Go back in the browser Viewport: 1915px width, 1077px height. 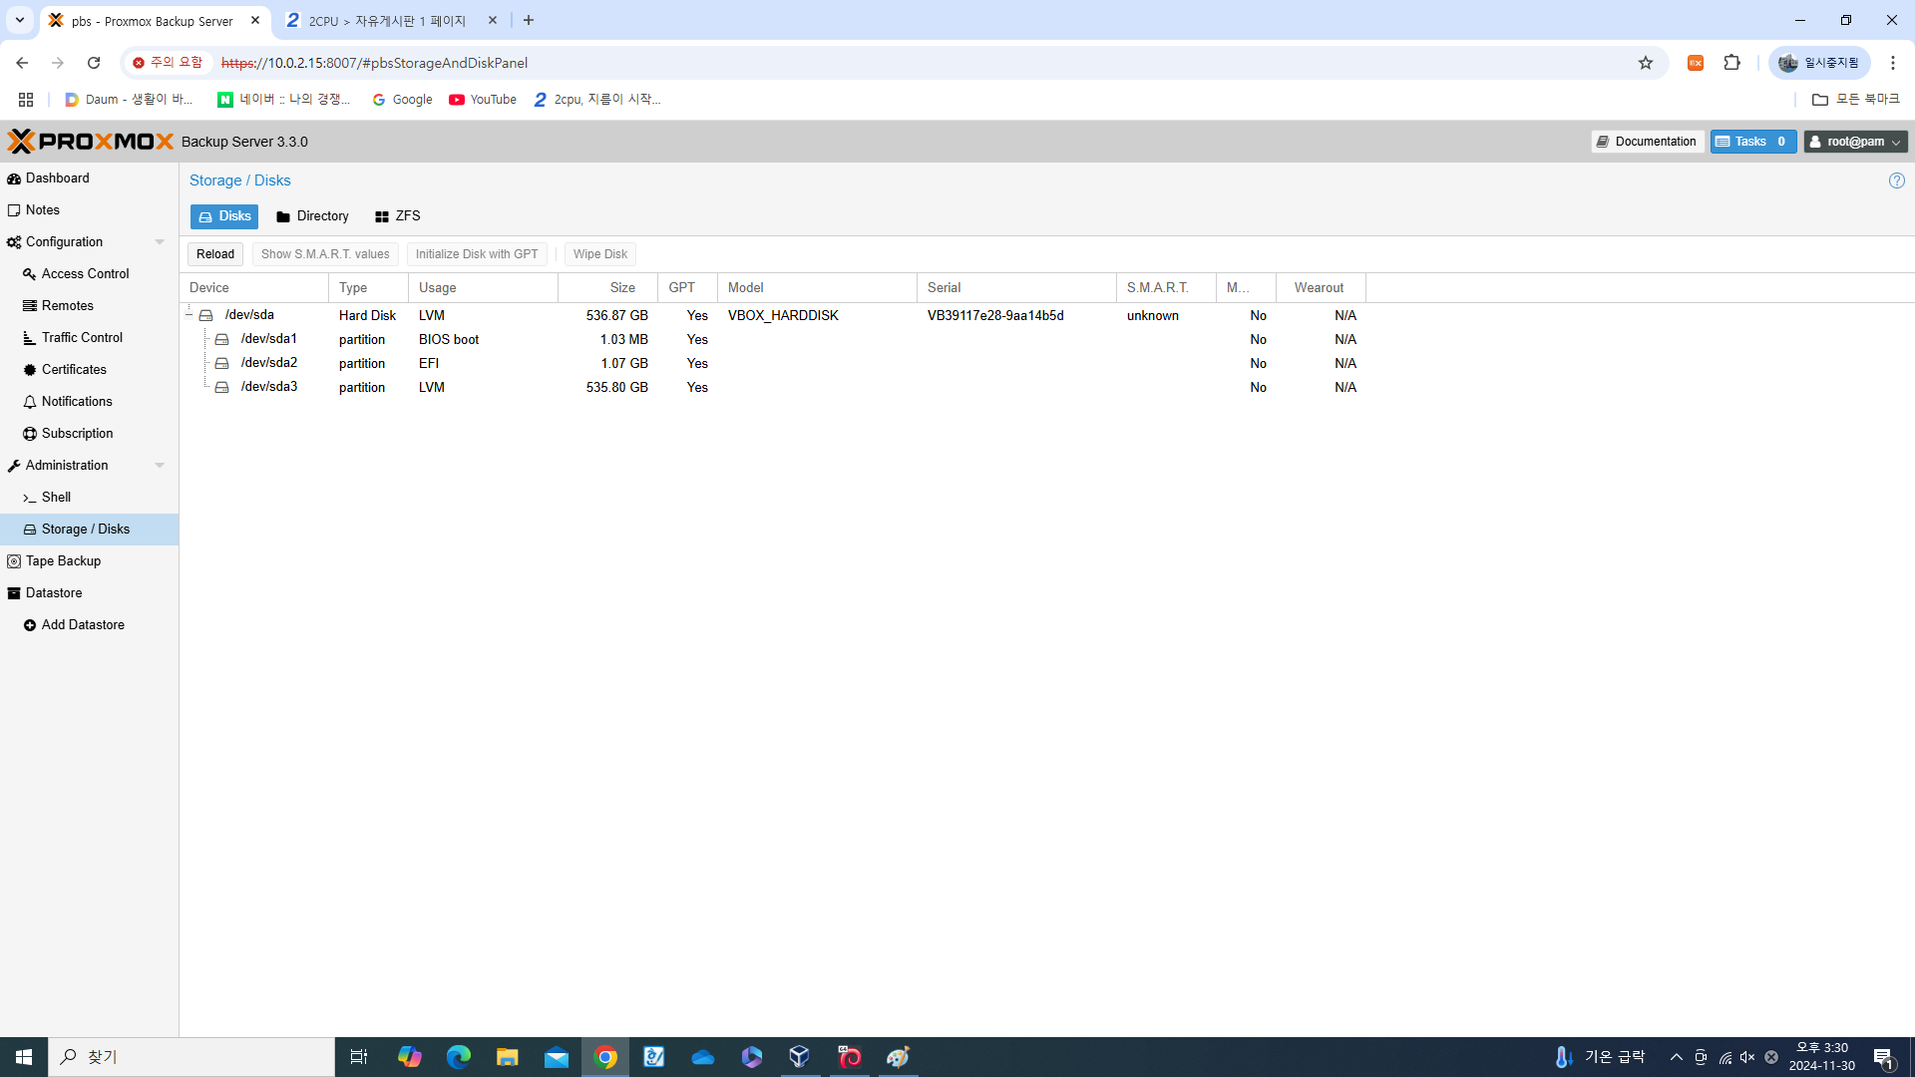click(22, 63)
